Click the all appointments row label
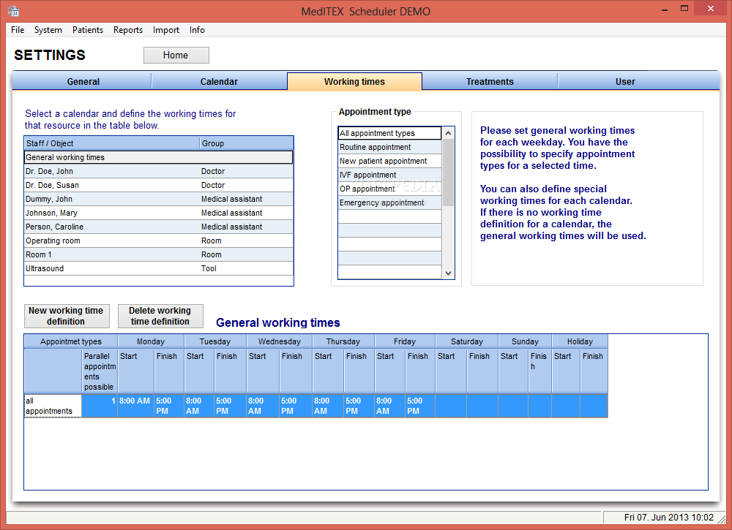 53,406
